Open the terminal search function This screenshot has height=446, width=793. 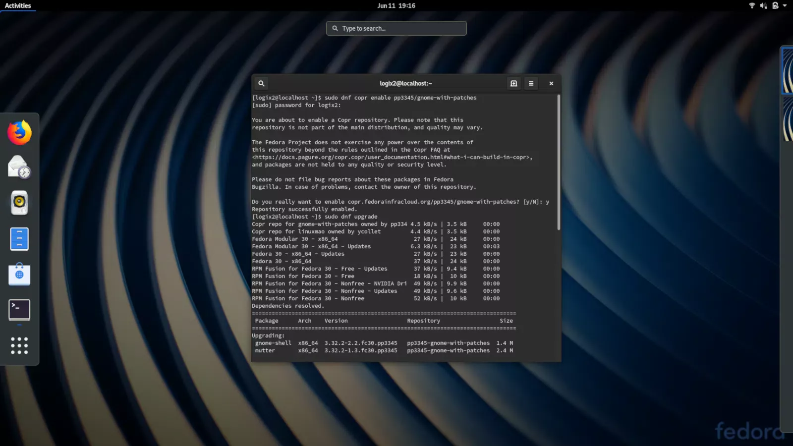(261, 83)
